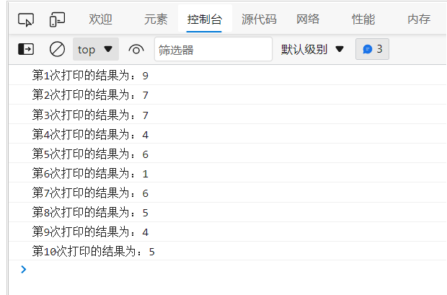447x295 pixels.
Task: Click the console prompt arrow
Action: 24,270
